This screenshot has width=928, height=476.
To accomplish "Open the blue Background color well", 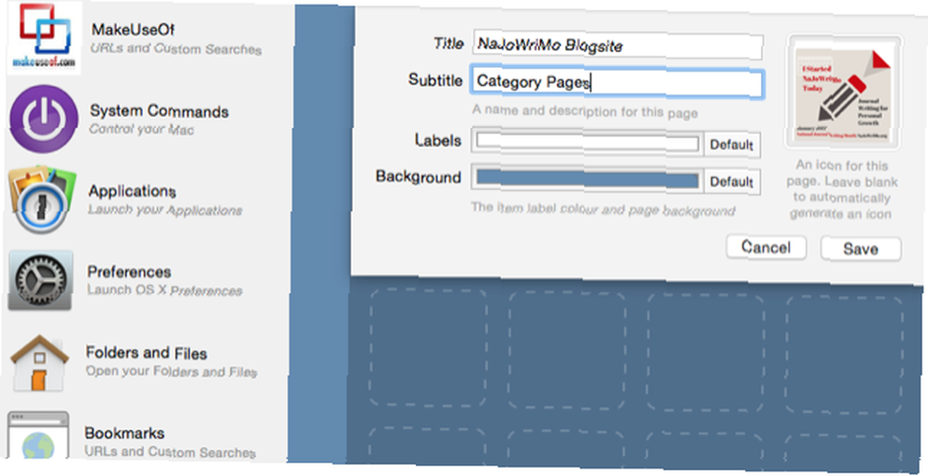I will click(x=587, y=179).
